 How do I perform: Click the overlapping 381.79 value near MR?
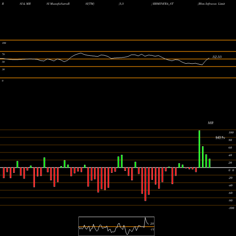(220, 138)
